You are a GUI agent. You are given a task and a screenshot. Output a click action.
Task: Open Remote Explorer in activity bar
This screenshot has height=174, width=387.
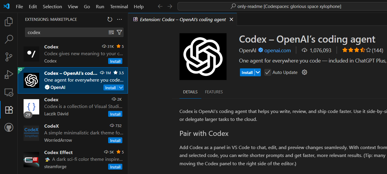pyautogui.click(x=9, y=92)
